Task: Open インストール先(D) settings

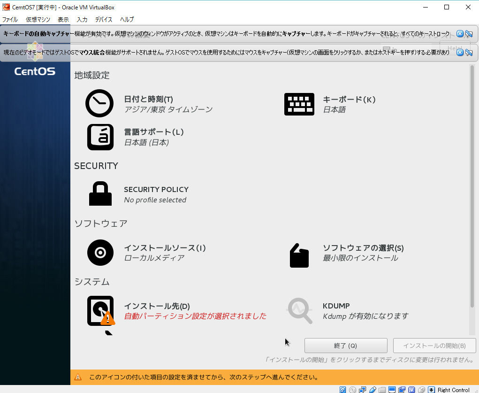Action: click(x=157, y=306)
